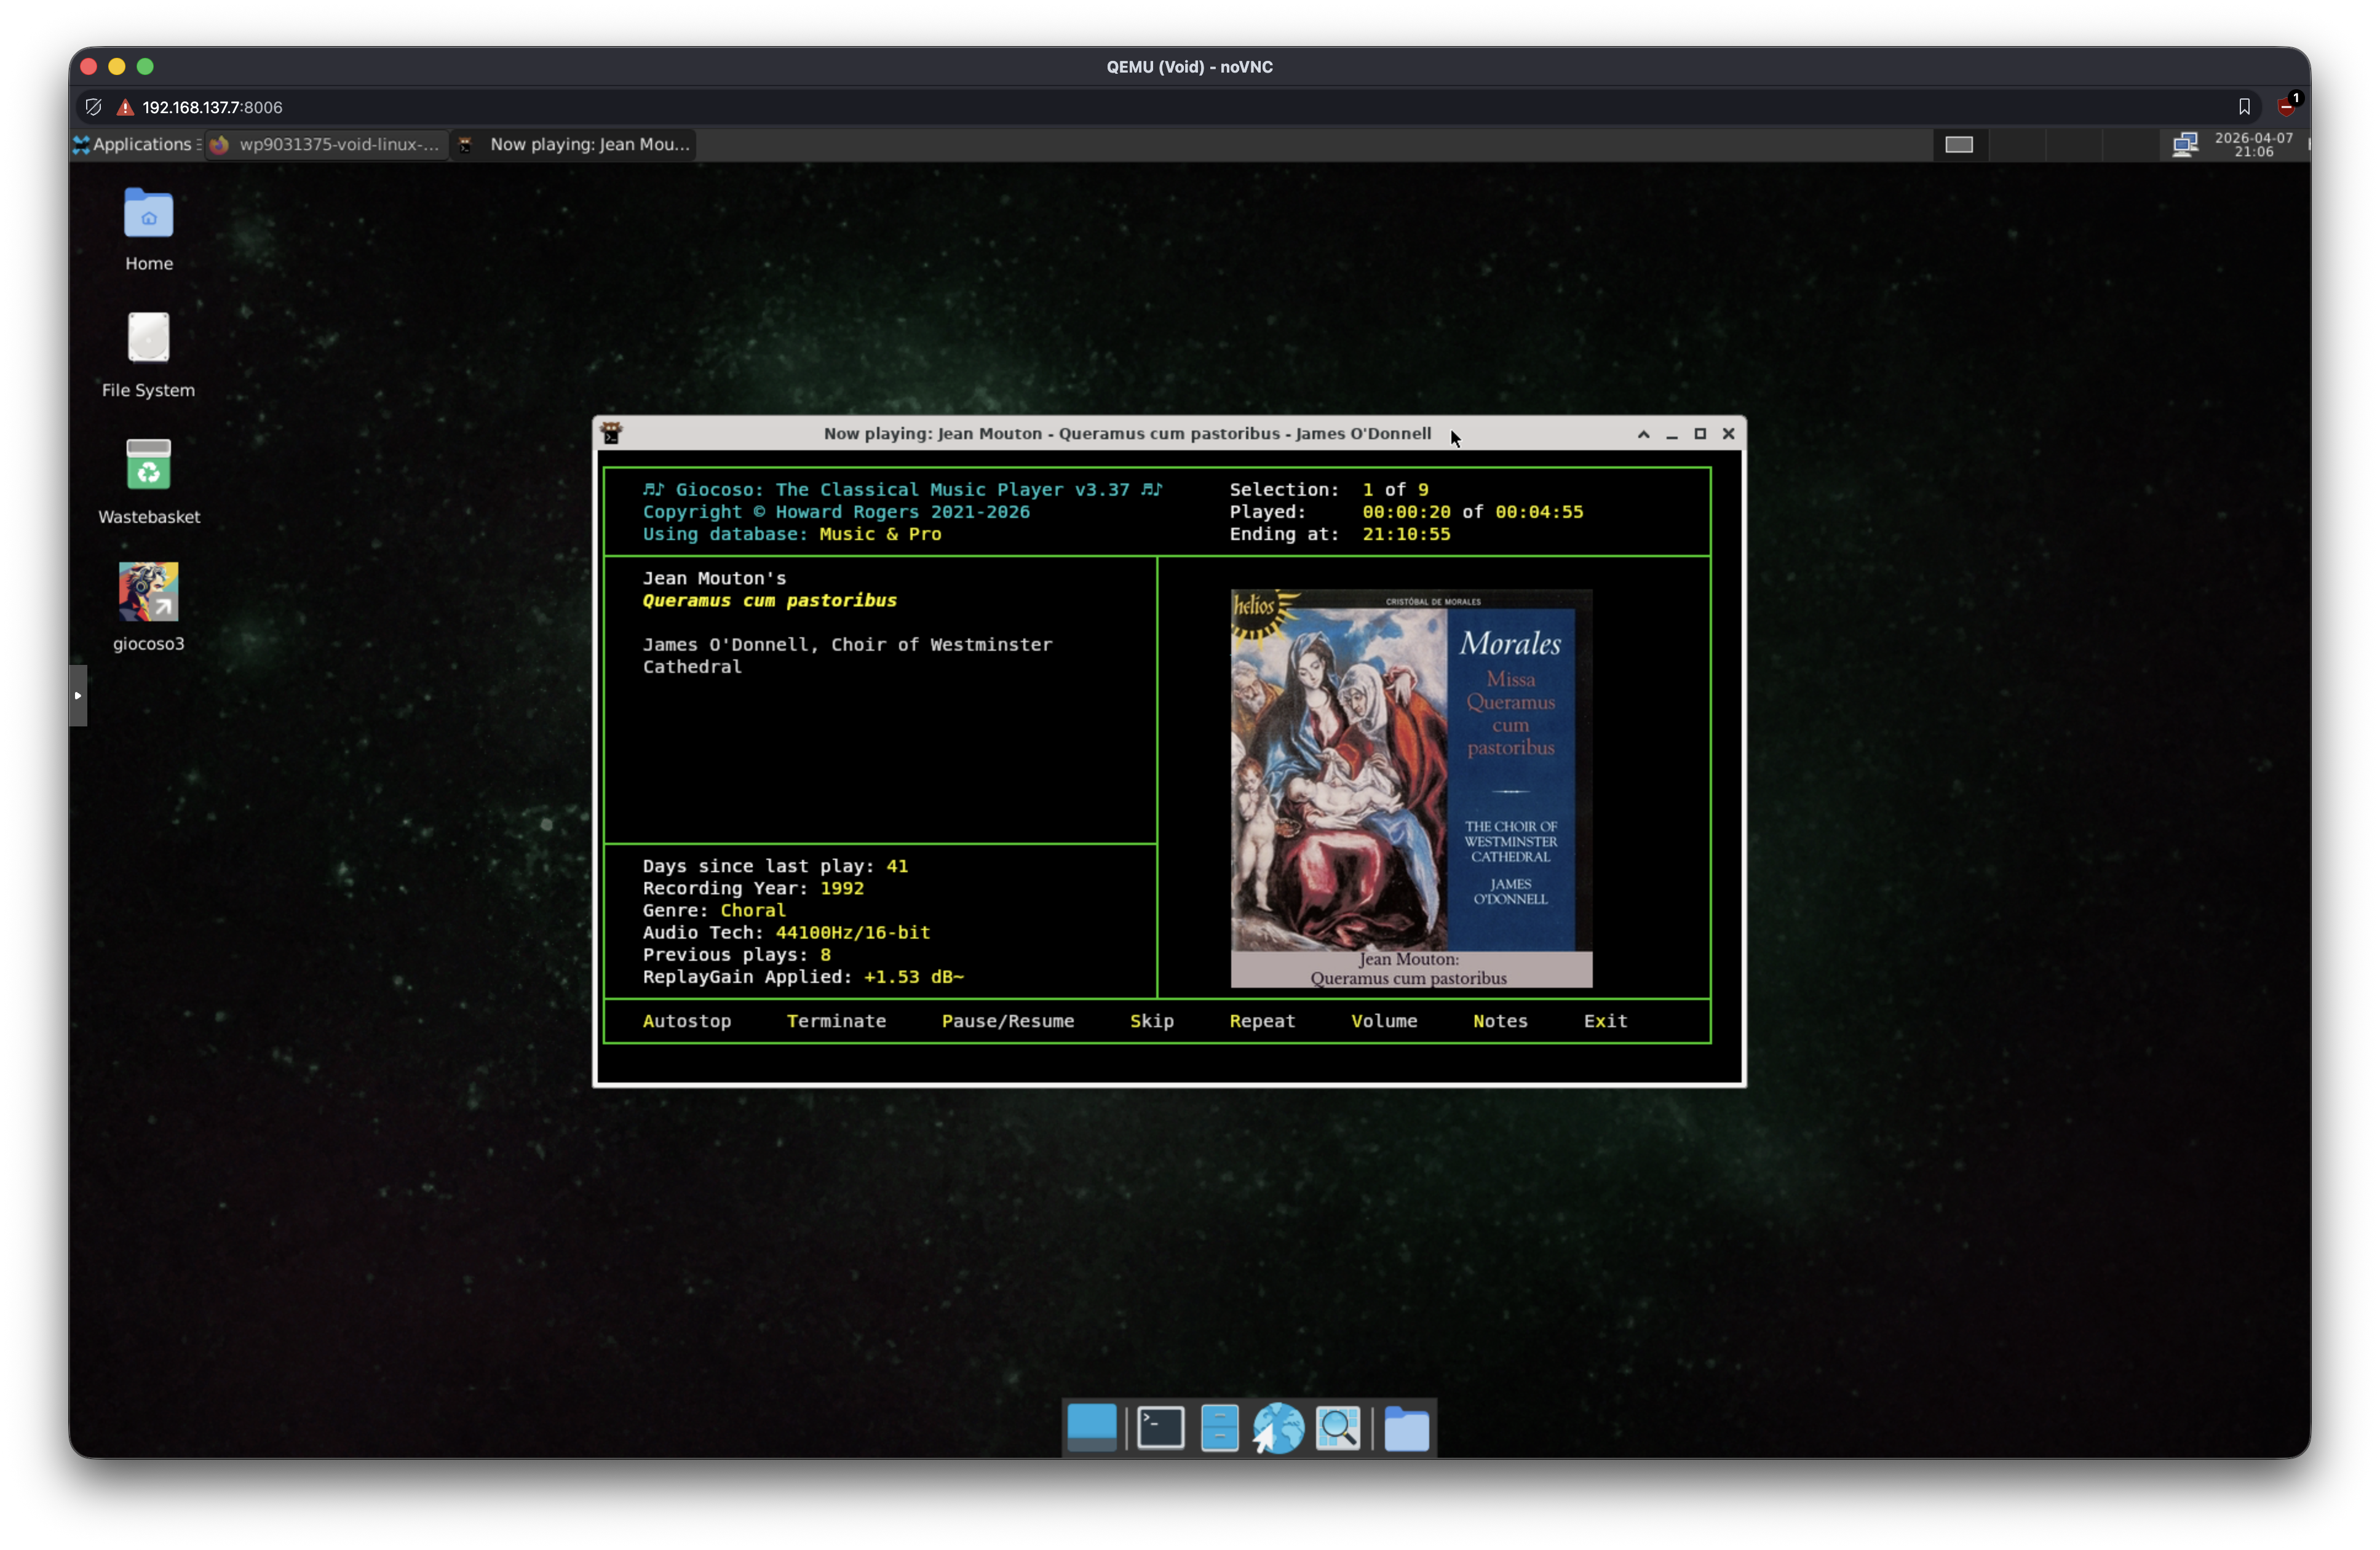2380x1550 pixels.
Task: Switch to wp9031375-void-linux taskbar window
Action: (327, 144)
